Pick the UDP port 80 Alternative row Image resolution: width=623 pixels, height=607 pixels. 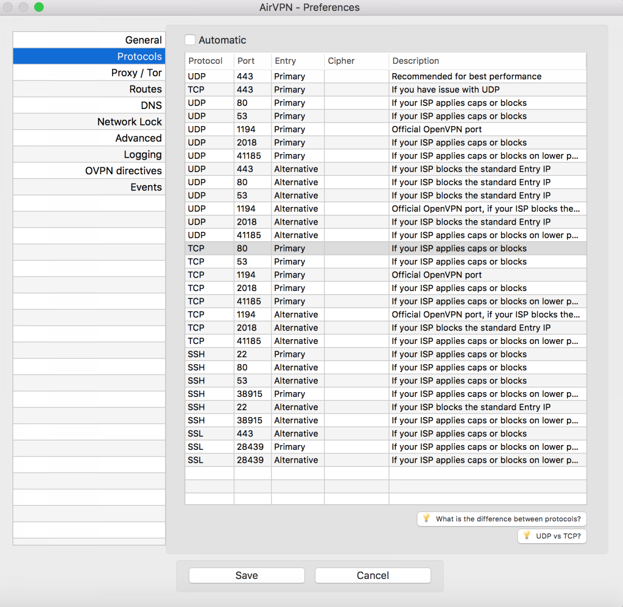point(386,182)
